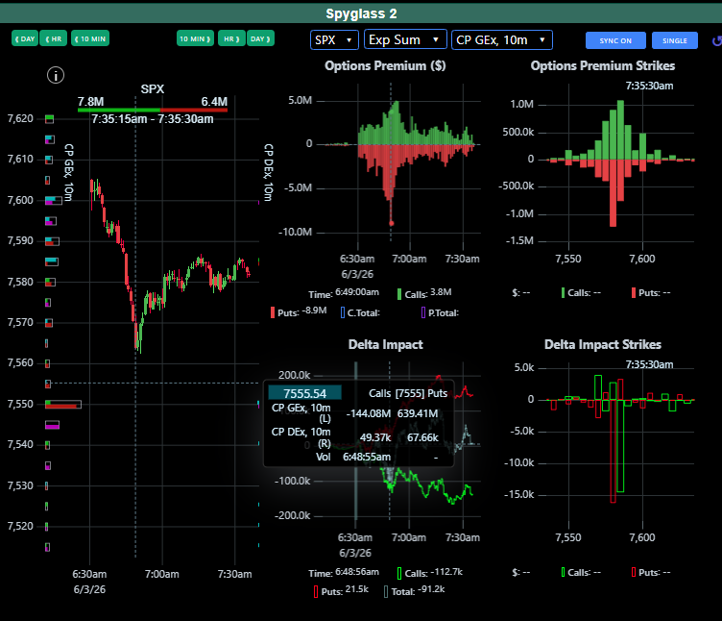Toggle Calls legend in Options Premium chart

click(423, 293)
